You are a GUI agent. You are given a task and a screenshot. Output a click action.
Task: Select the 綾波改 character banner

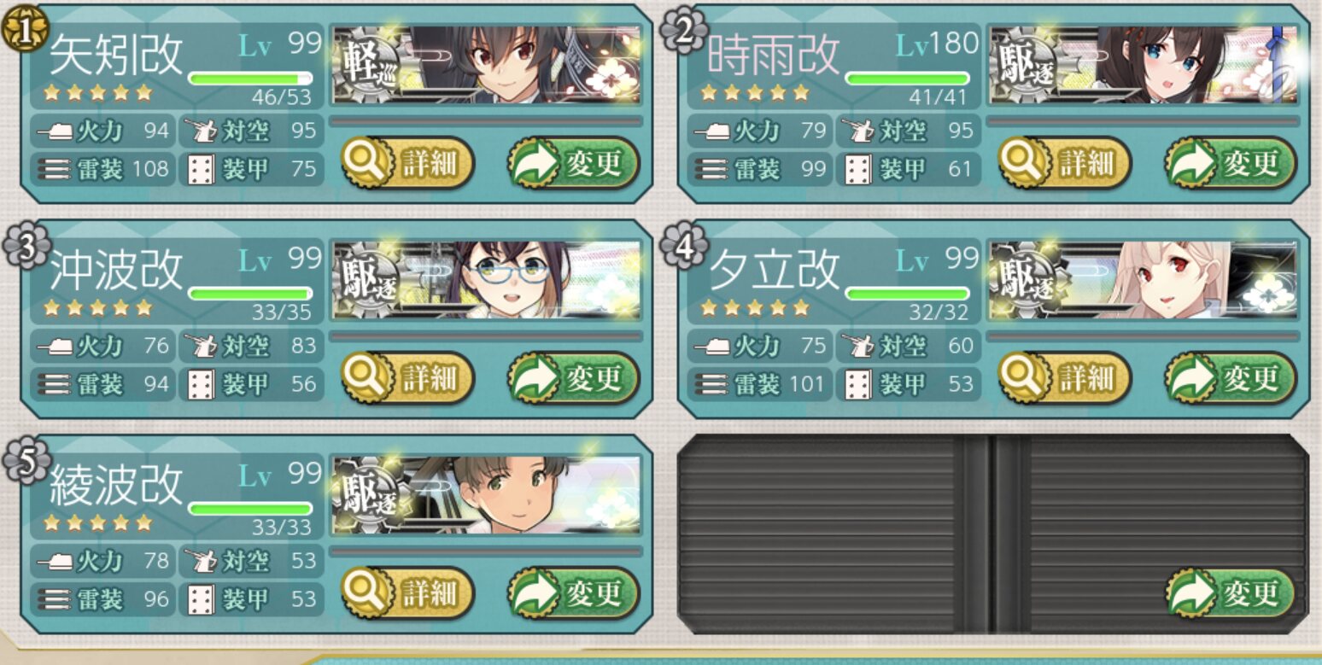485,495
